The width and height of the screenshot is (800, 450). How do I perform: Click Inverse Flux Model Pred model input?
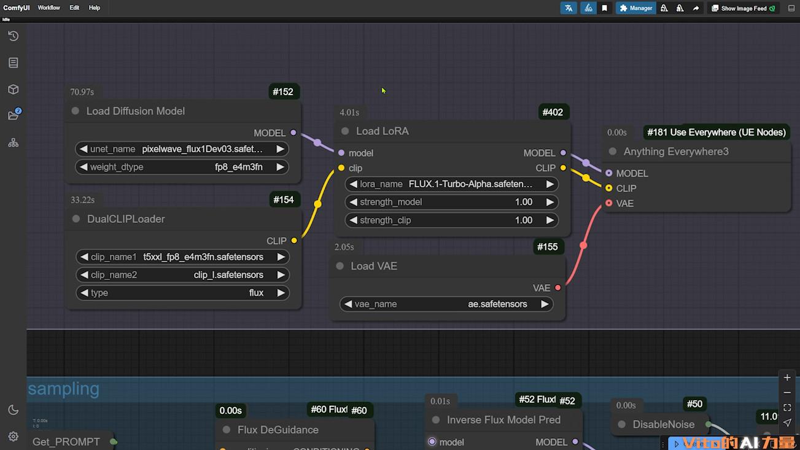432,442
